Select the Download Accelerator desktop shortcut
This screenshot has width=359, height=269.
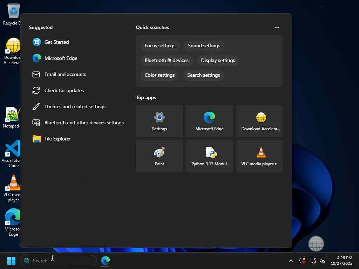(x=12, y=51)
